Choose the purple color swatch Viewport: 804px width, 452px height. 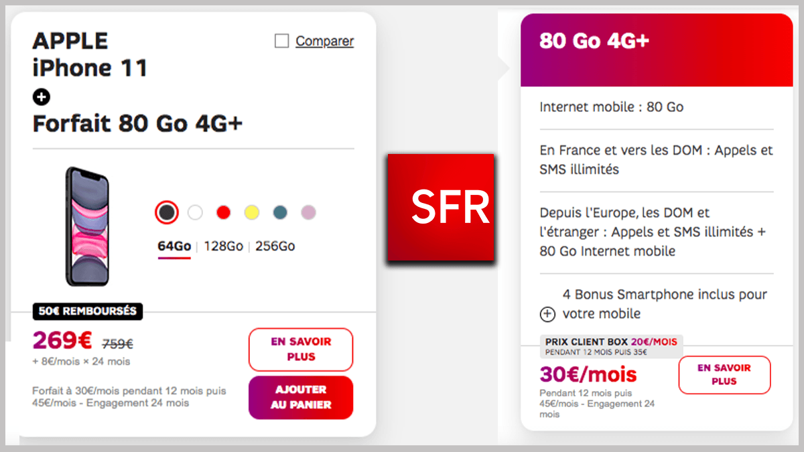tap(308, 213)
